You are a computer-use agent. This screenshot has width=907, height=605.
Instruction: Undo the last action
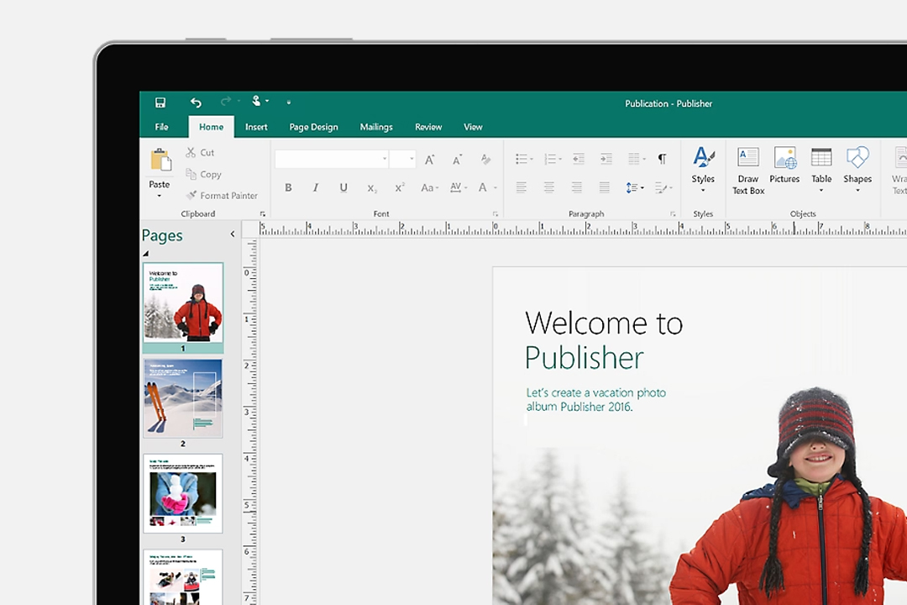196,103
